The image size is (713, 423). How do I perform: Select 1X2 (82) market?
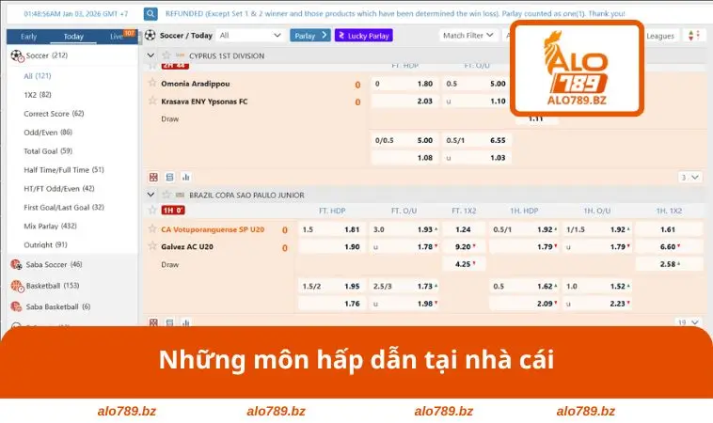[38, 95]
